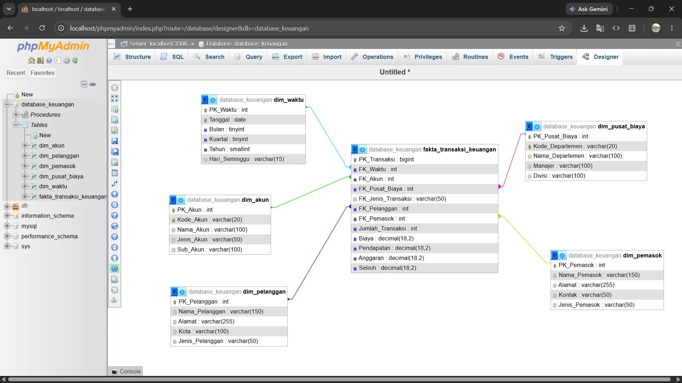Open navigation panel settings gear
The image size is (682, 383).
click(x=66, y=61)
